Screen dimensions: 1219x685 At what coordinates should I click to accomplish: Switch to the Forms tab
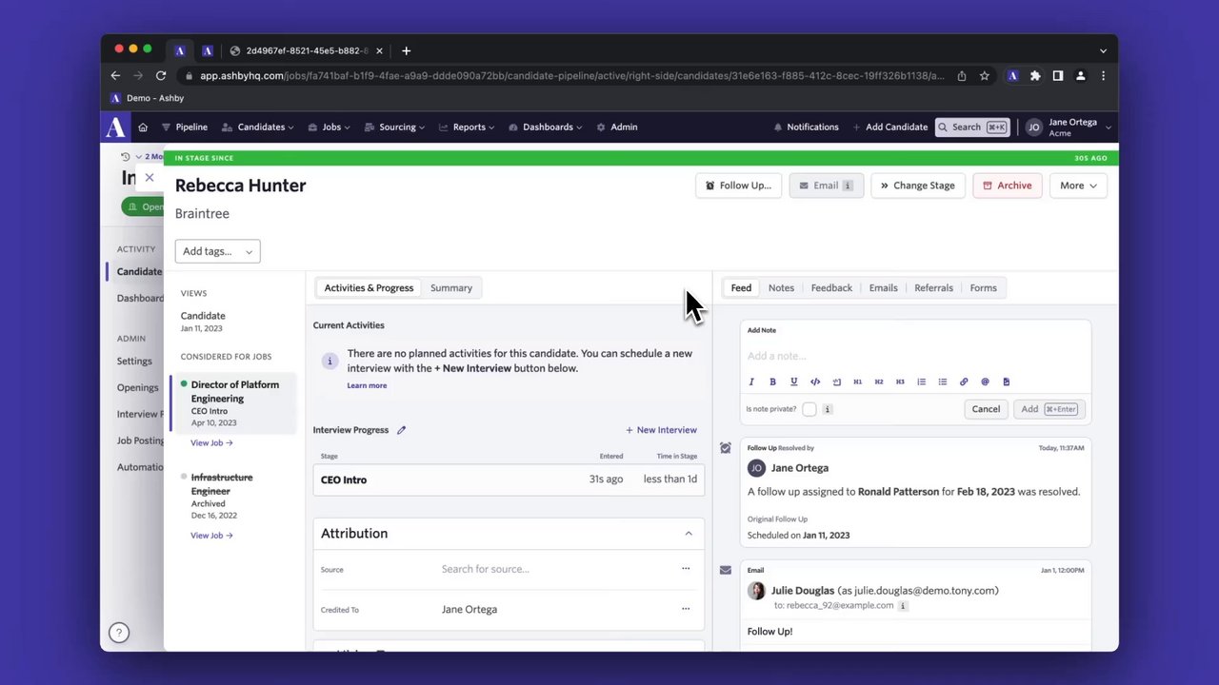point(983,288)
